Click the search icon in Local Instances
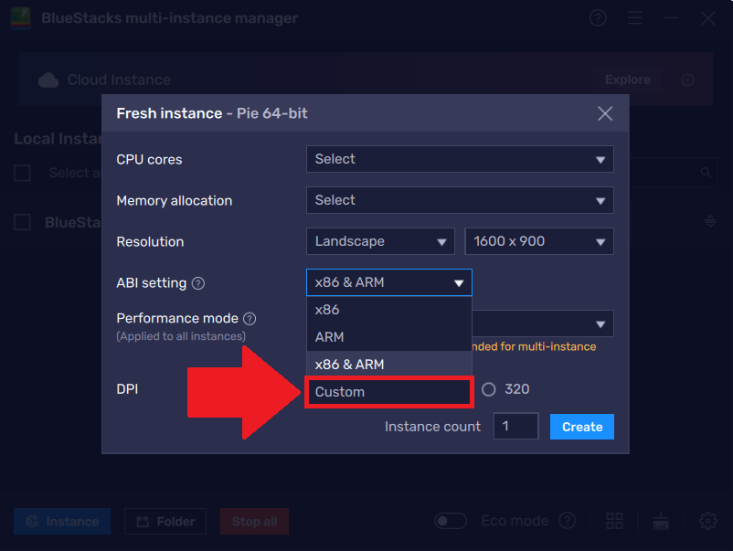Image resolution: width=733 pixels, height=551 pixels. 706,173
